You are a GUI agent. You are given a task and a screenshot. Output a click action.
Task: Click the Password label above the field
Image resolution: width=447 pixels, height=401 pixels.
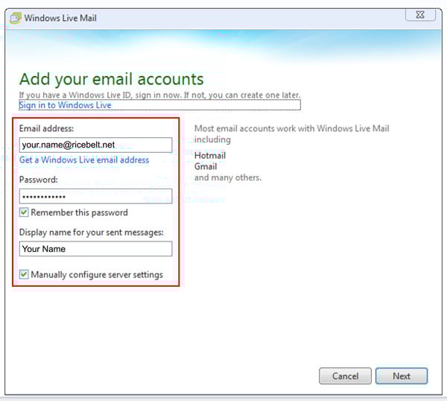coord(39,180)
